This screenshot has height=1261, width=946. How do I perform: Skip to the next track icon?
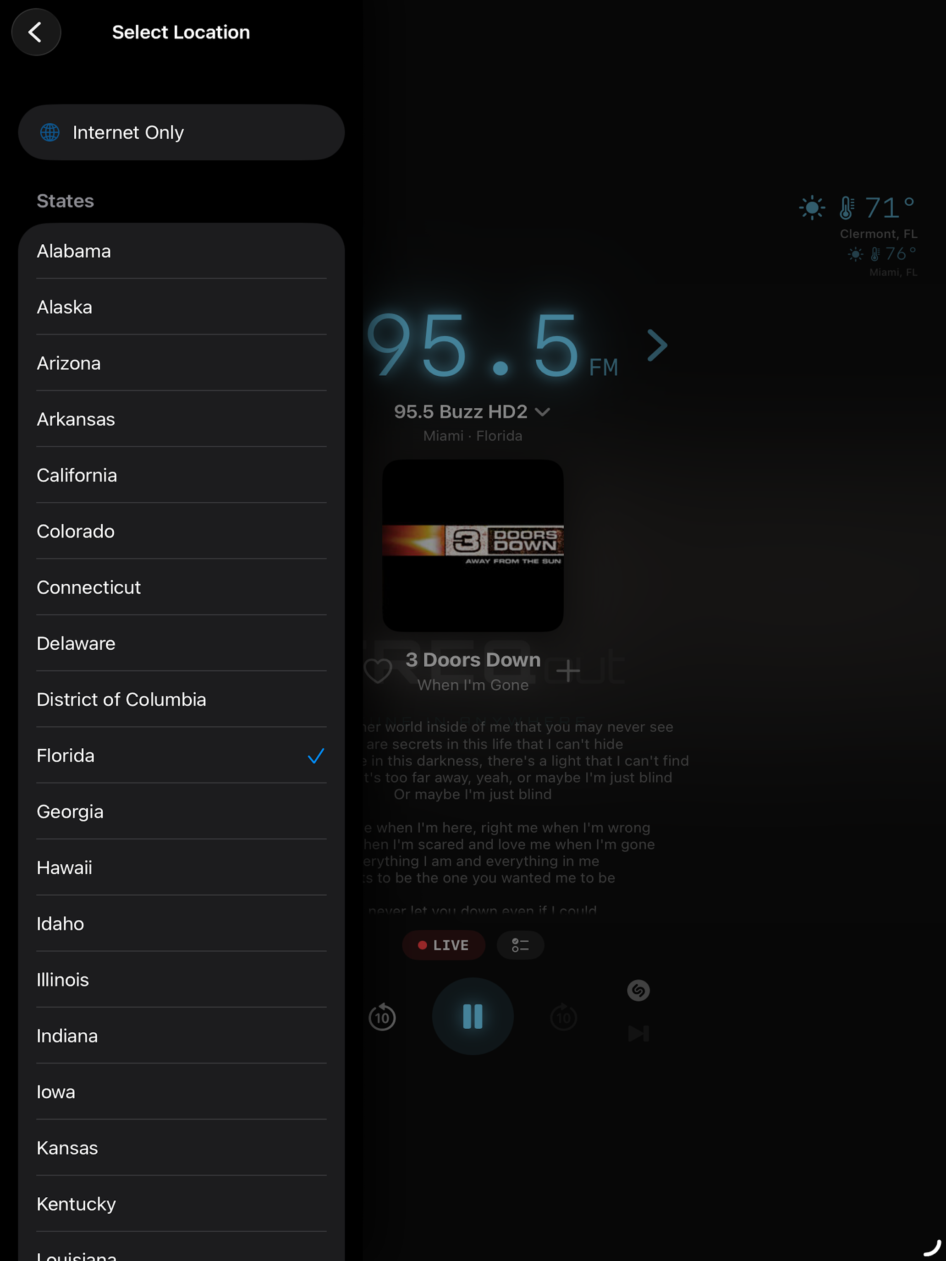[x=638, y=1034]
